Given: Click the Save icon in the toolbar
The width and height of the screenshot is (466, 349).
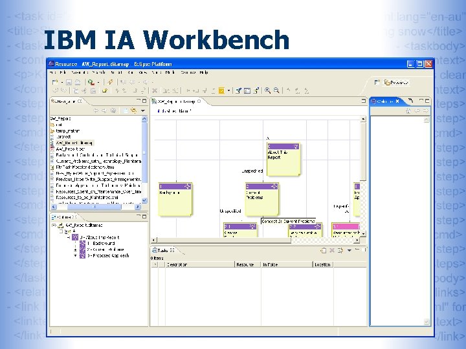Looking at the screenshot, I should click(69, 82).
